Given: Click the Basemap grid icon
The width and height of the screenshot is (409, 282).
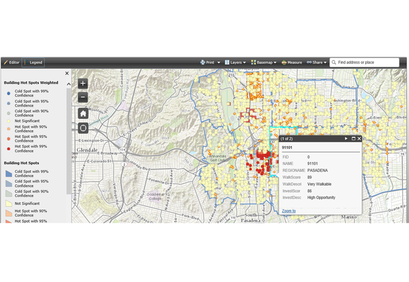Looking at the screenshot, I should pos(253,63).
